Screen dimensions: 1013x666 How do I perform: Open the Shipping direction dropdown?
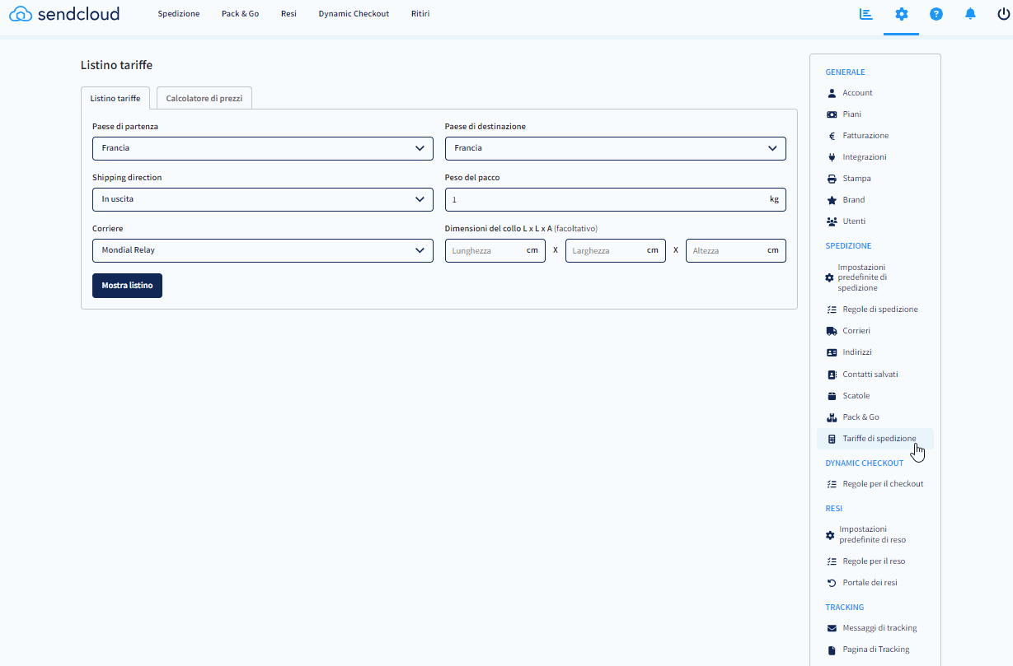tap(262, 199)
